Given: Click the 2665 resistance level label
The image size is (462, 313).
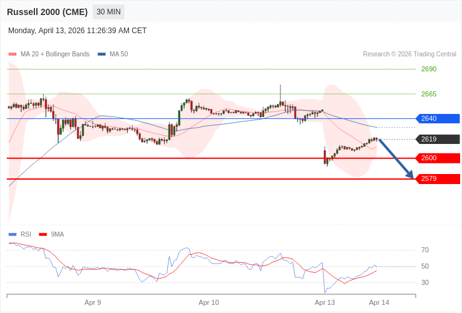Looking at the screenshot, I should click(429, 94).
